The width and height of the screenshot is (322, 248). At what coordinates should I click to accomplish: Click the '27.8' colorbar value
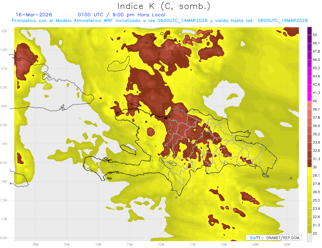click(316, 184)
